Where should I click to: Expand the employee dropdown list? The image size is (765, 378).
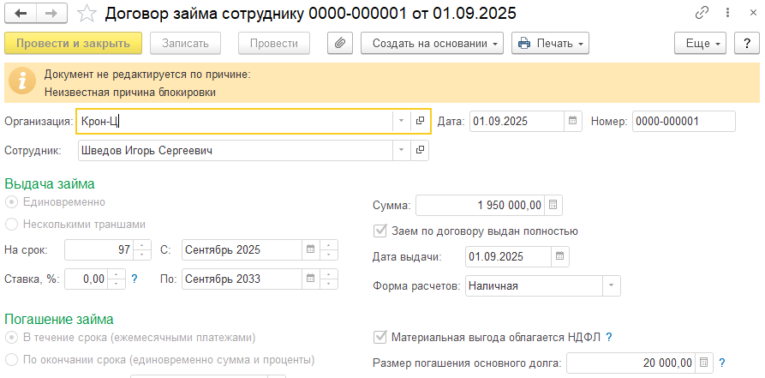click(401, 151)
